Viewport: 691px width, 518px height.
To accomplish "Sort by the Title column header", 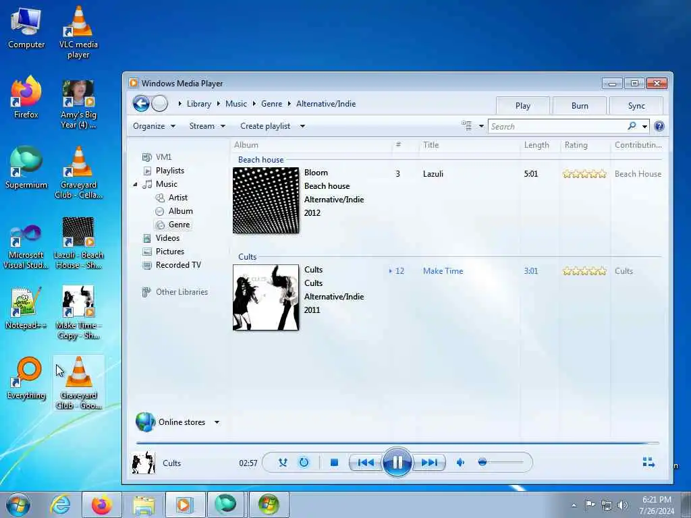I will 431,145.
